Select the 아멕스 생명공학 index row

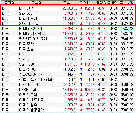(68, 110)
